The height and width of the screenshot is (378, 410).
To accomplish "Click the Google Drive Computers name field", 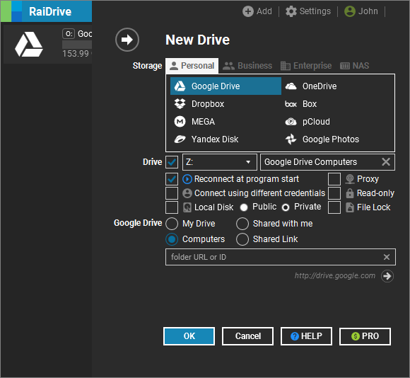I will [x=327, y=162].
